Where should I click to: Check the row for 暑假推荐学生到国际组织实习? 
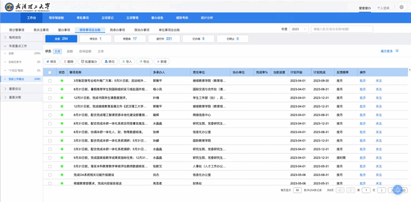[50, 89]
